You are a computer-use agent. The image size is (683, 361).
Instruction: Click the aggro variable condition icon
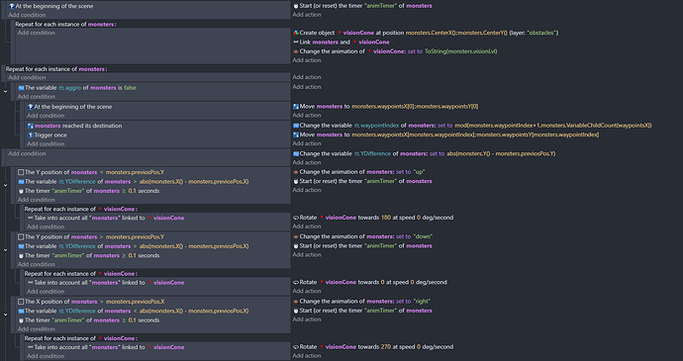tap(21, 88)
